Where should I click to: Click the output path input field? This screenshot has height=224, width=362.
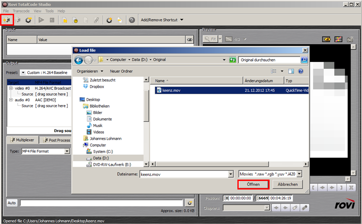point(101,203)
